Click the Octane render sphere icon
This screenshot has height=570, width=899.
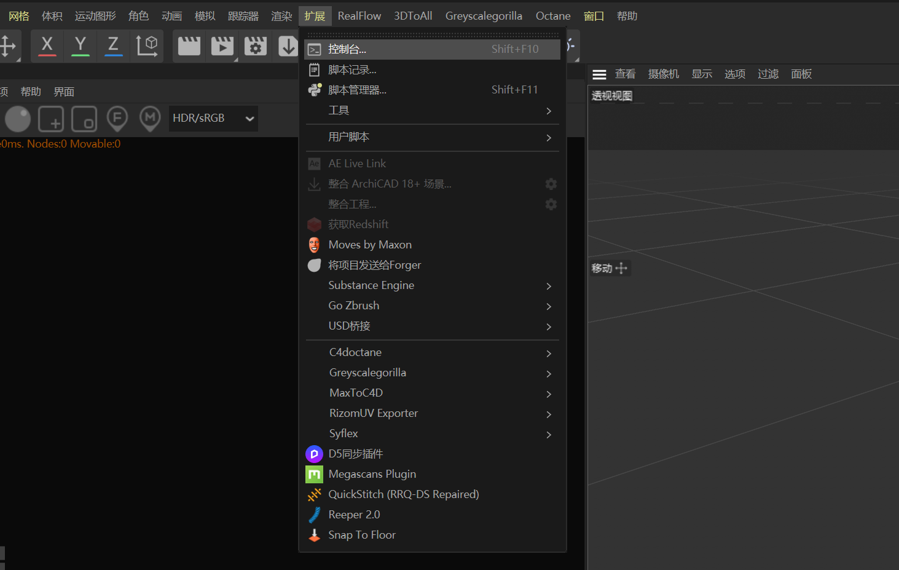[x=18, y=119]
